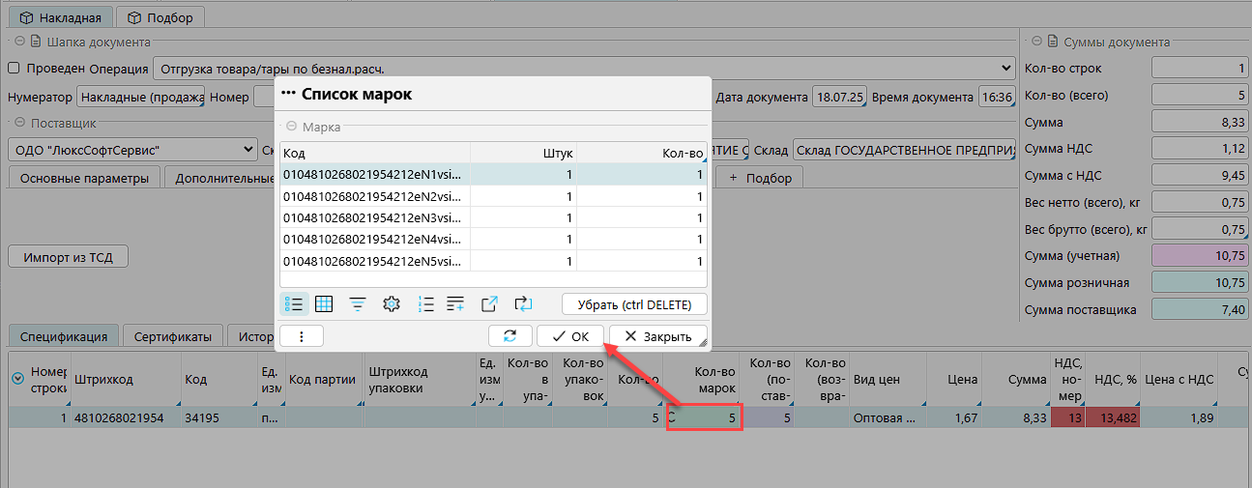1252x488 pixels.
Task: Expand the ОДО "ЛюксСофтСервис" supplier dropdown
Action: [249, 150]
